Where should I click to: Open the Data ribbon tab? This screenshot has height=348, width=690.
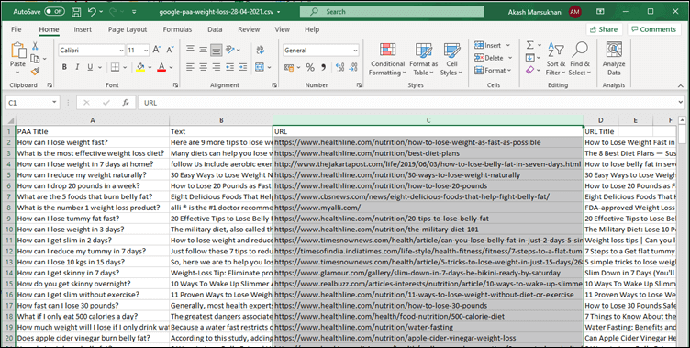[x=215, y=29]
